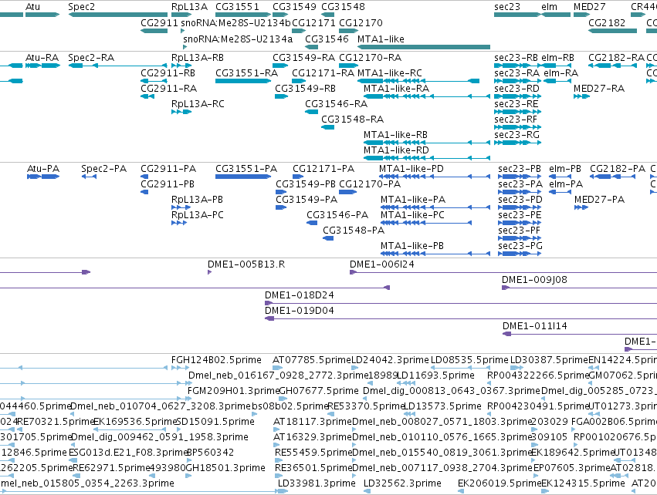
Task: Open the CG2911-PB protein label
Action: [x=168, y=184]
